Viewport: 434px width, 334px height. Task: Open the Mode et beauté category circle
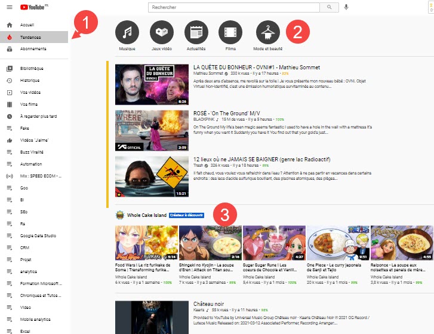coord(267,32)
